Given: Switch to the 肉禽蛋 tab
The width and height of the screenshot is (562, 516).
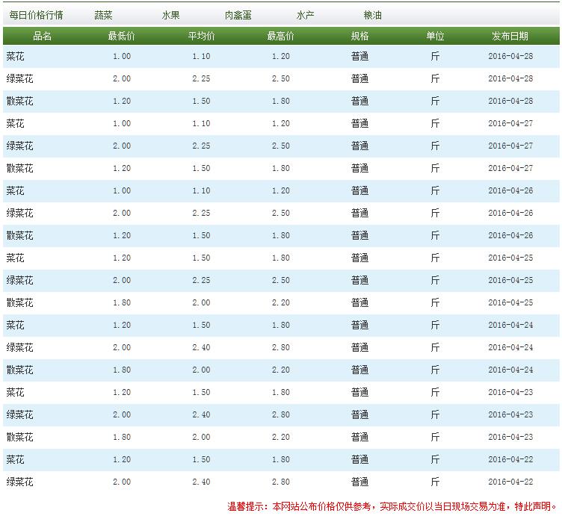Looking at the screenshot, I should point(238,15).
